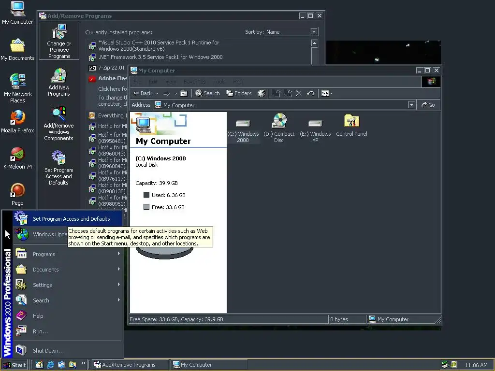495x371 pixels.
Task: Click the Up folder icon in My Computer toolbar
Action: pos(183,93)
